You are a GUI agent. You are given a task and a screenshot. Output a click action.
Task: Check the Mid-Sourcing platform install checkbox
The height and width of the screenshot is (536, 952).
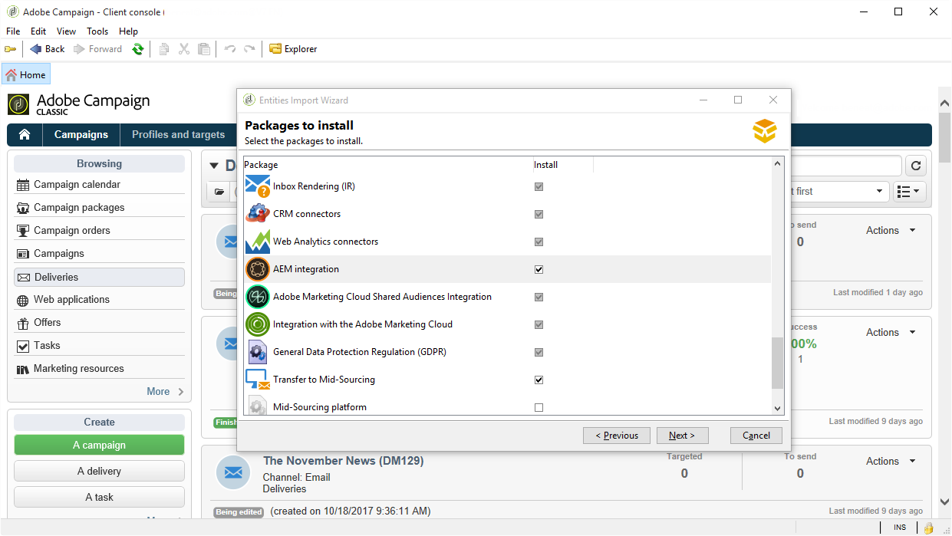coord(539,407)
